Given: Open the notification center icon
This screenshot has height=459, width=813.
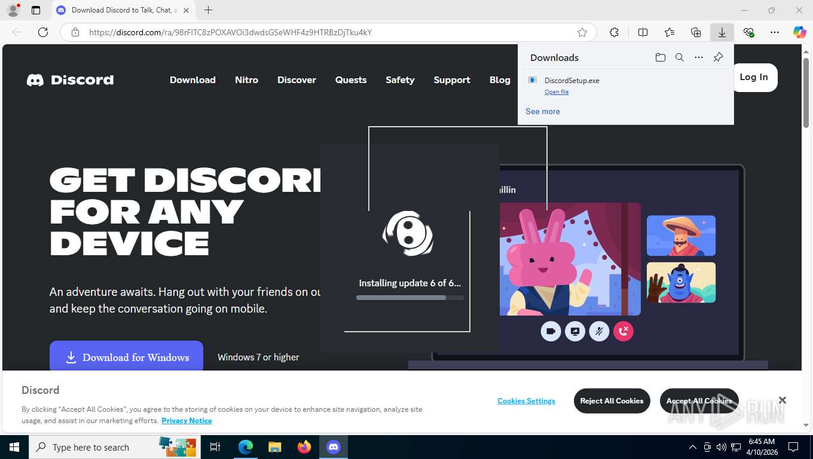Looking at the screenshot, I should point(793,447).
